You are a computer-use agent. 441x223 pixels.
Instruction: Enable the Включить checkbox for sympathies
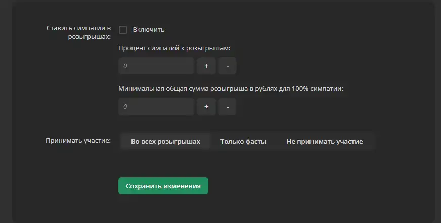[x=123, y=30]
